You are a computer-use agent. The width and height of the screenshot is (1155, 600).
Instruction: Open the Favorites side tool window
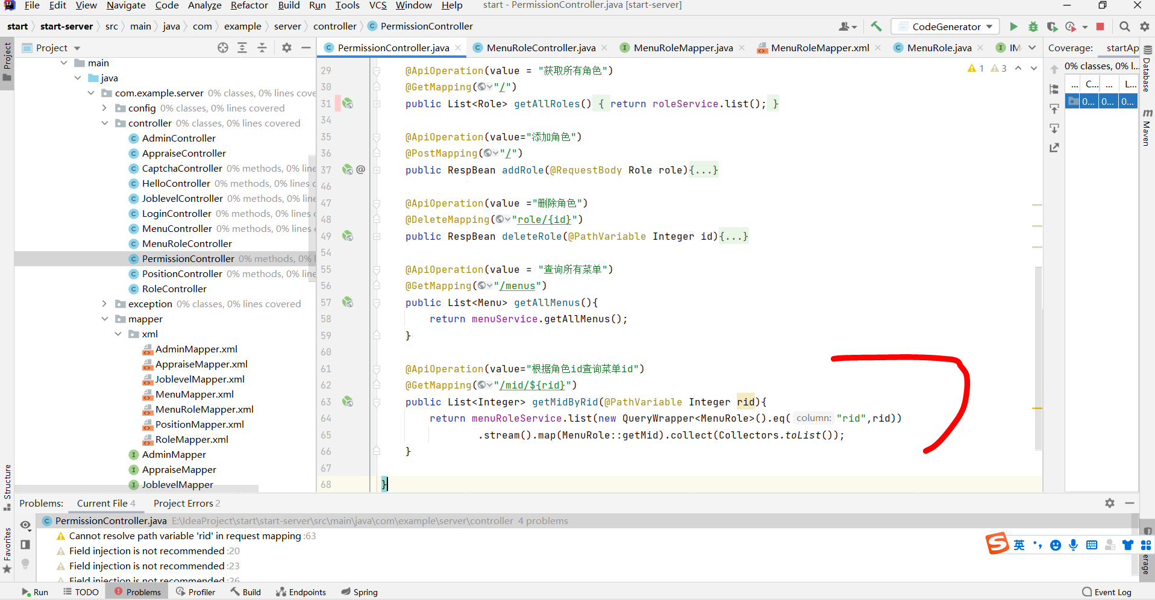tap(7, 551)
